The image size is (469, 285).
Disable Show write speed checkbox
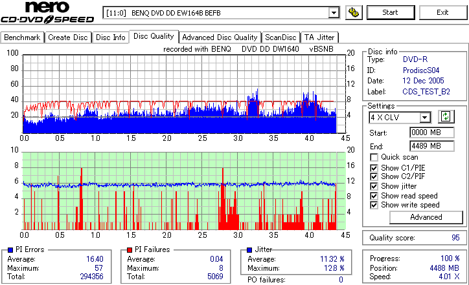[x=374, y=205]
